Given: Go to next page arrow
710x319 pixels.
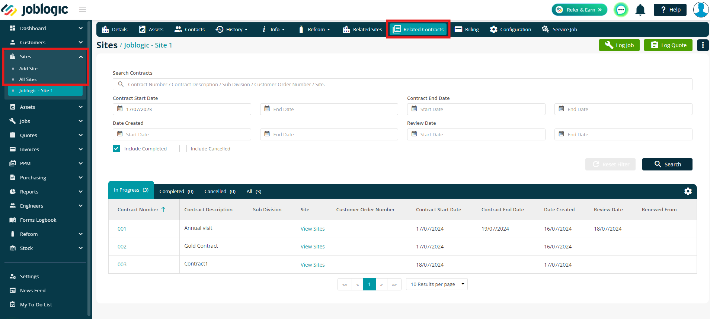Looking at the screenshot, I should (381, 284).
